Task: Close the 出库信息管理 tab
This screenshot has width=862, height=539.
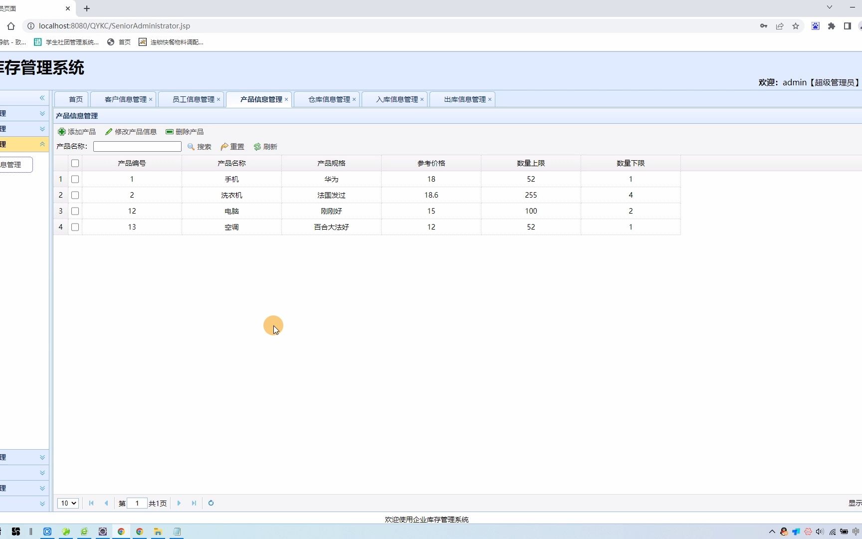Action: point(490,99)
